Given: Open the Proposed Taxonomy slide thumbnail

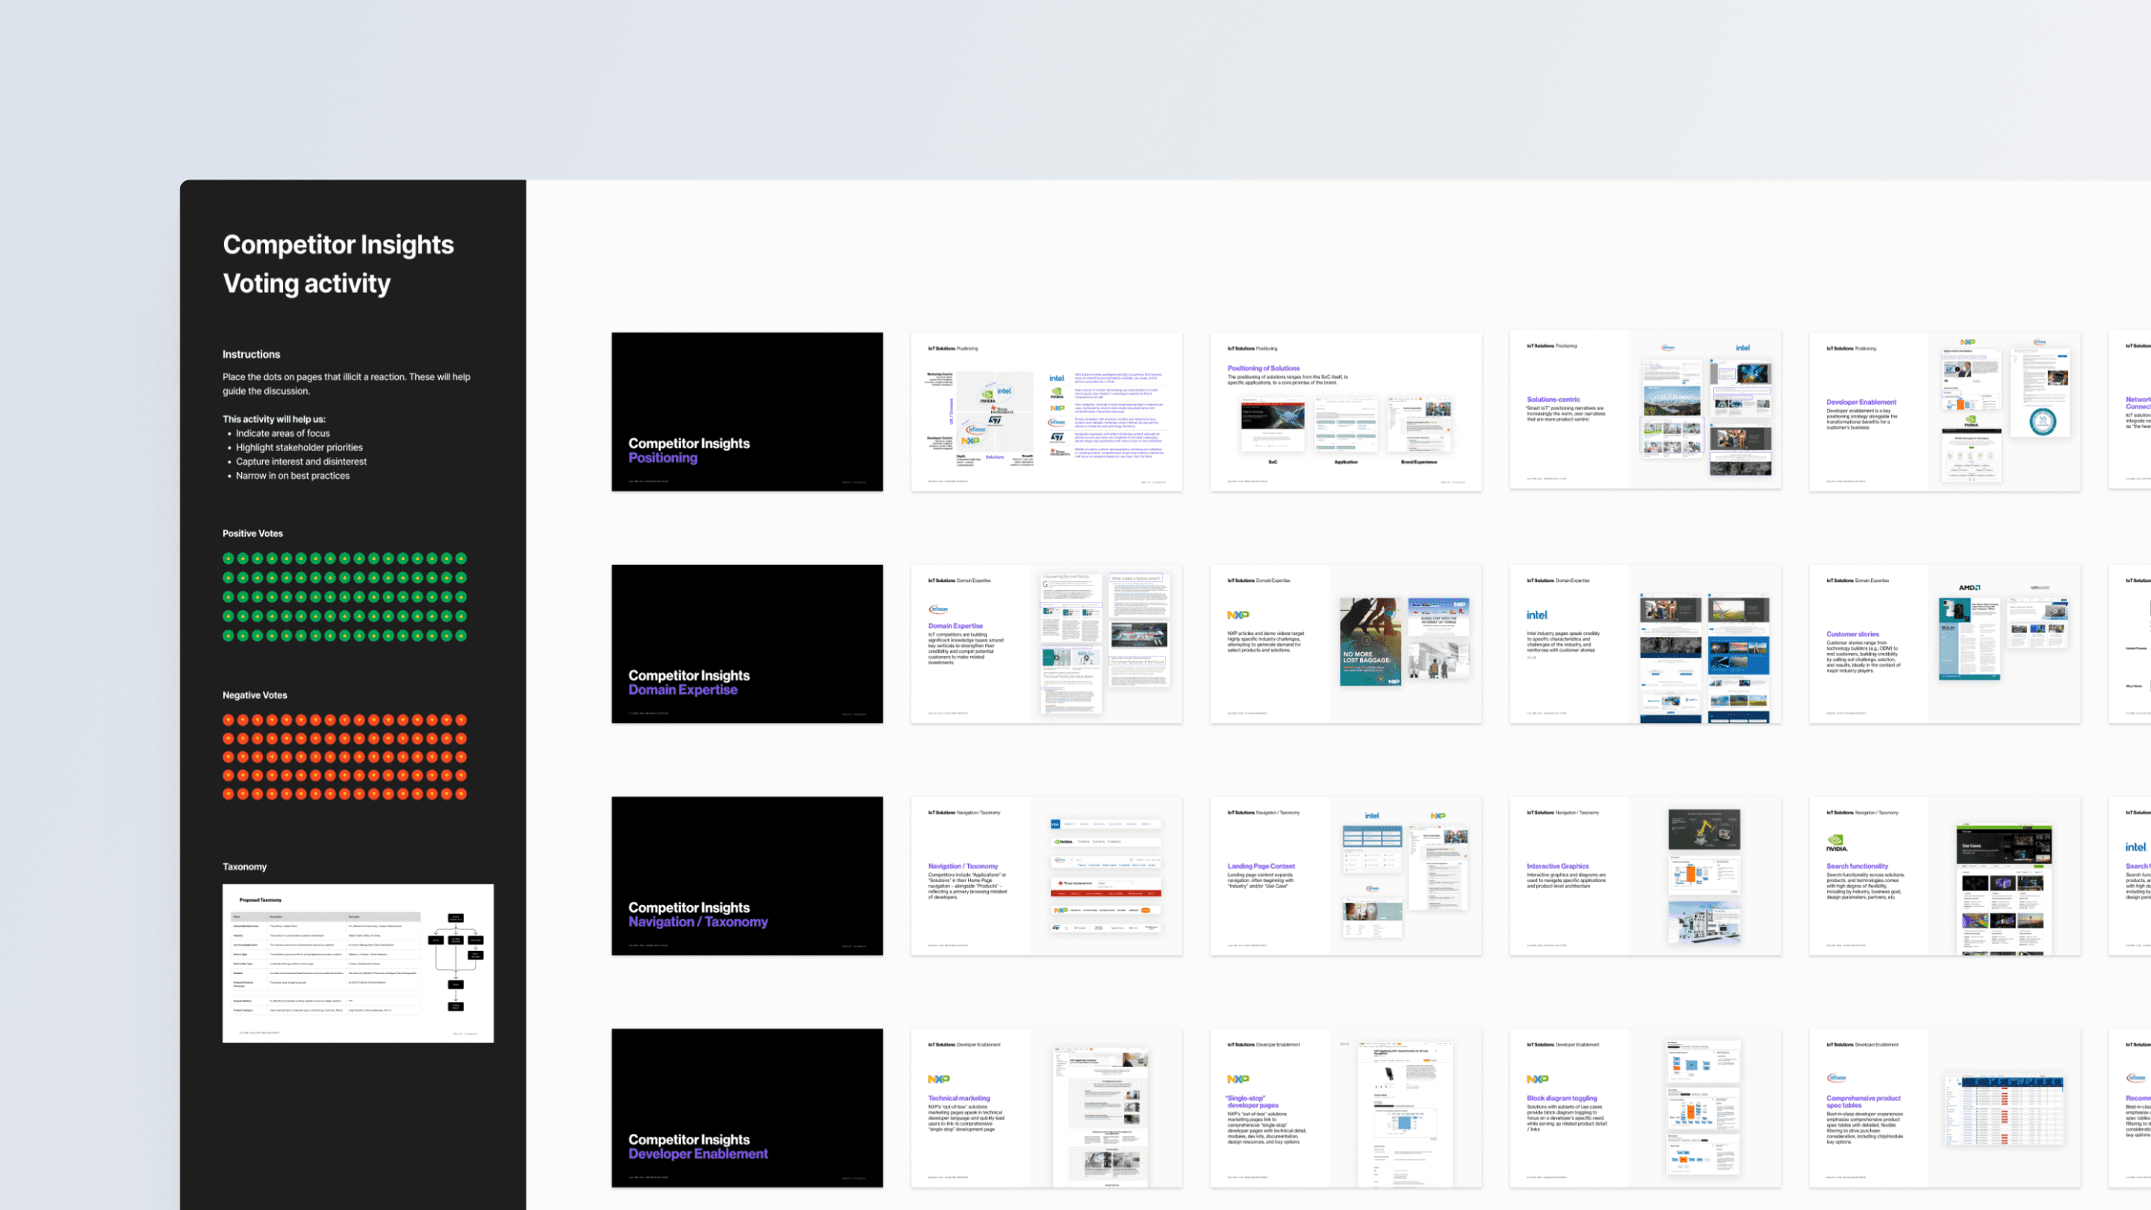Looking at the screenshot, I should tap(358, 963).
